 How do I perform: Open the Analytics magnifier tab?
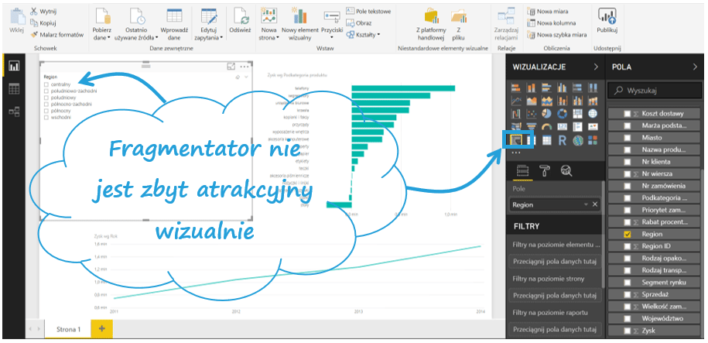click(566, 172)
